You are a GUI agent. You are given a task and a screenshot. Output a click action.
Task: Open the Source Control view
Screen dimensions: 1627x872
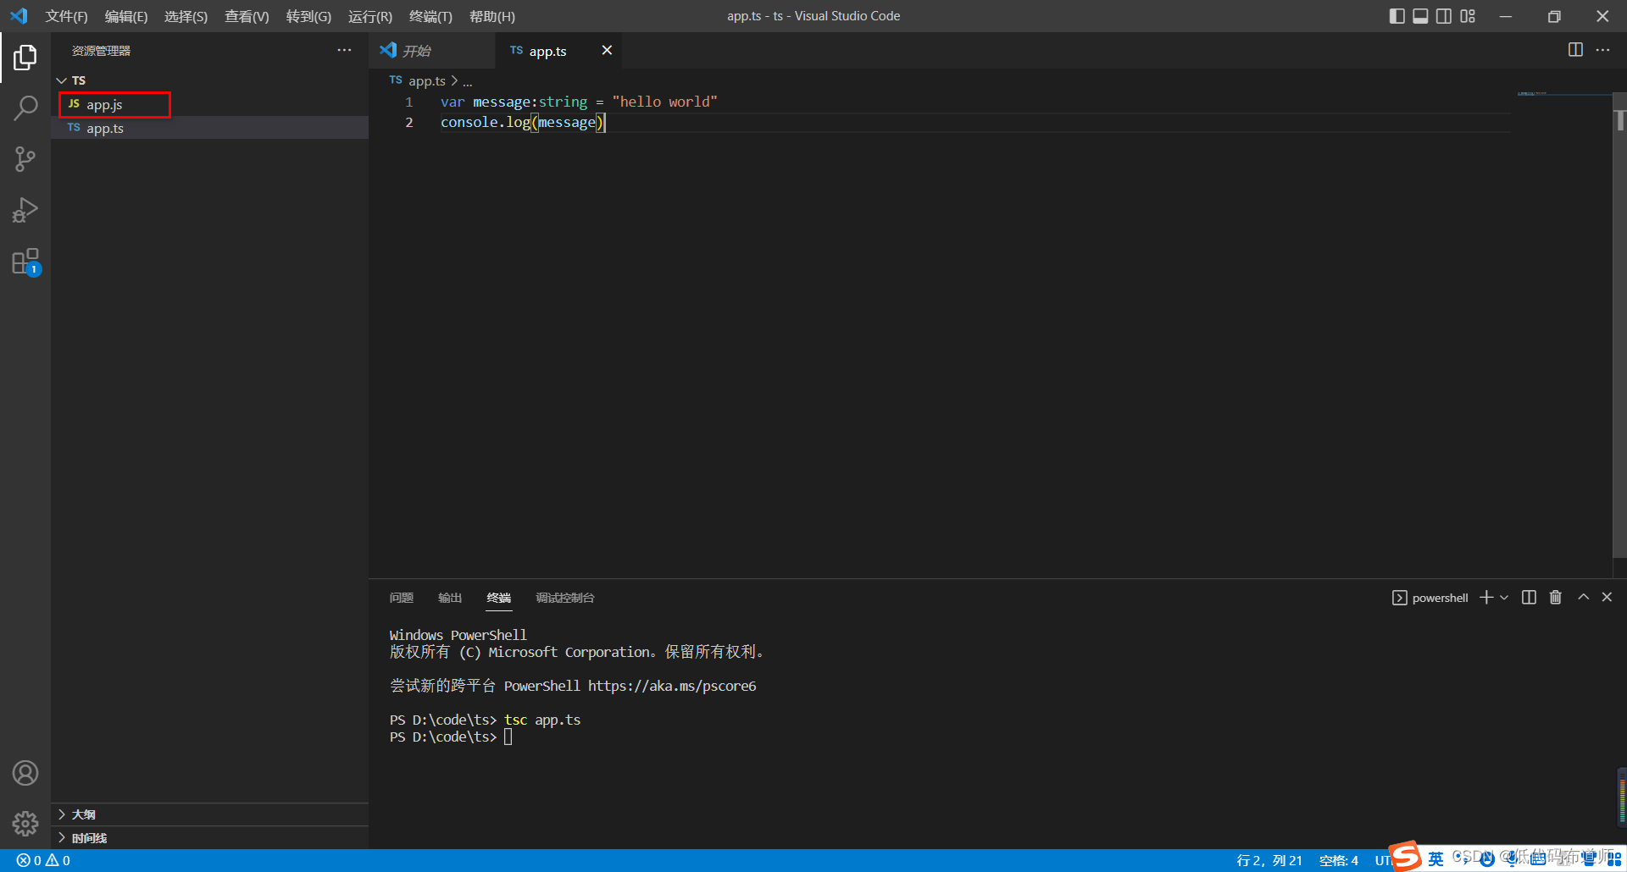tap(25, 159)
